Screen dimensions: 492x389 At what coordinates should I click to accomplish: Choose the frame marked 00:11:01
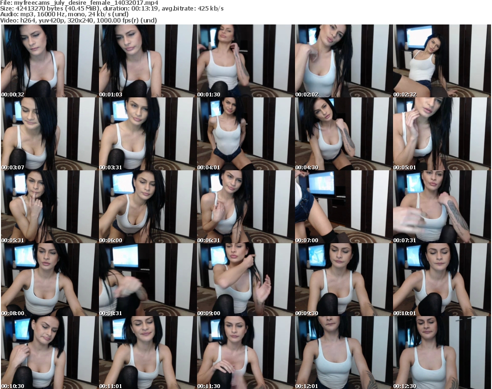click(x=148, y=353)
